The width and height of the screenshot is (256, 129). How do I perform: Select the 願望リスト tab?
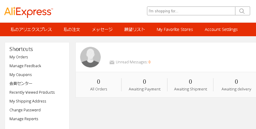click(x=135, y=29)
